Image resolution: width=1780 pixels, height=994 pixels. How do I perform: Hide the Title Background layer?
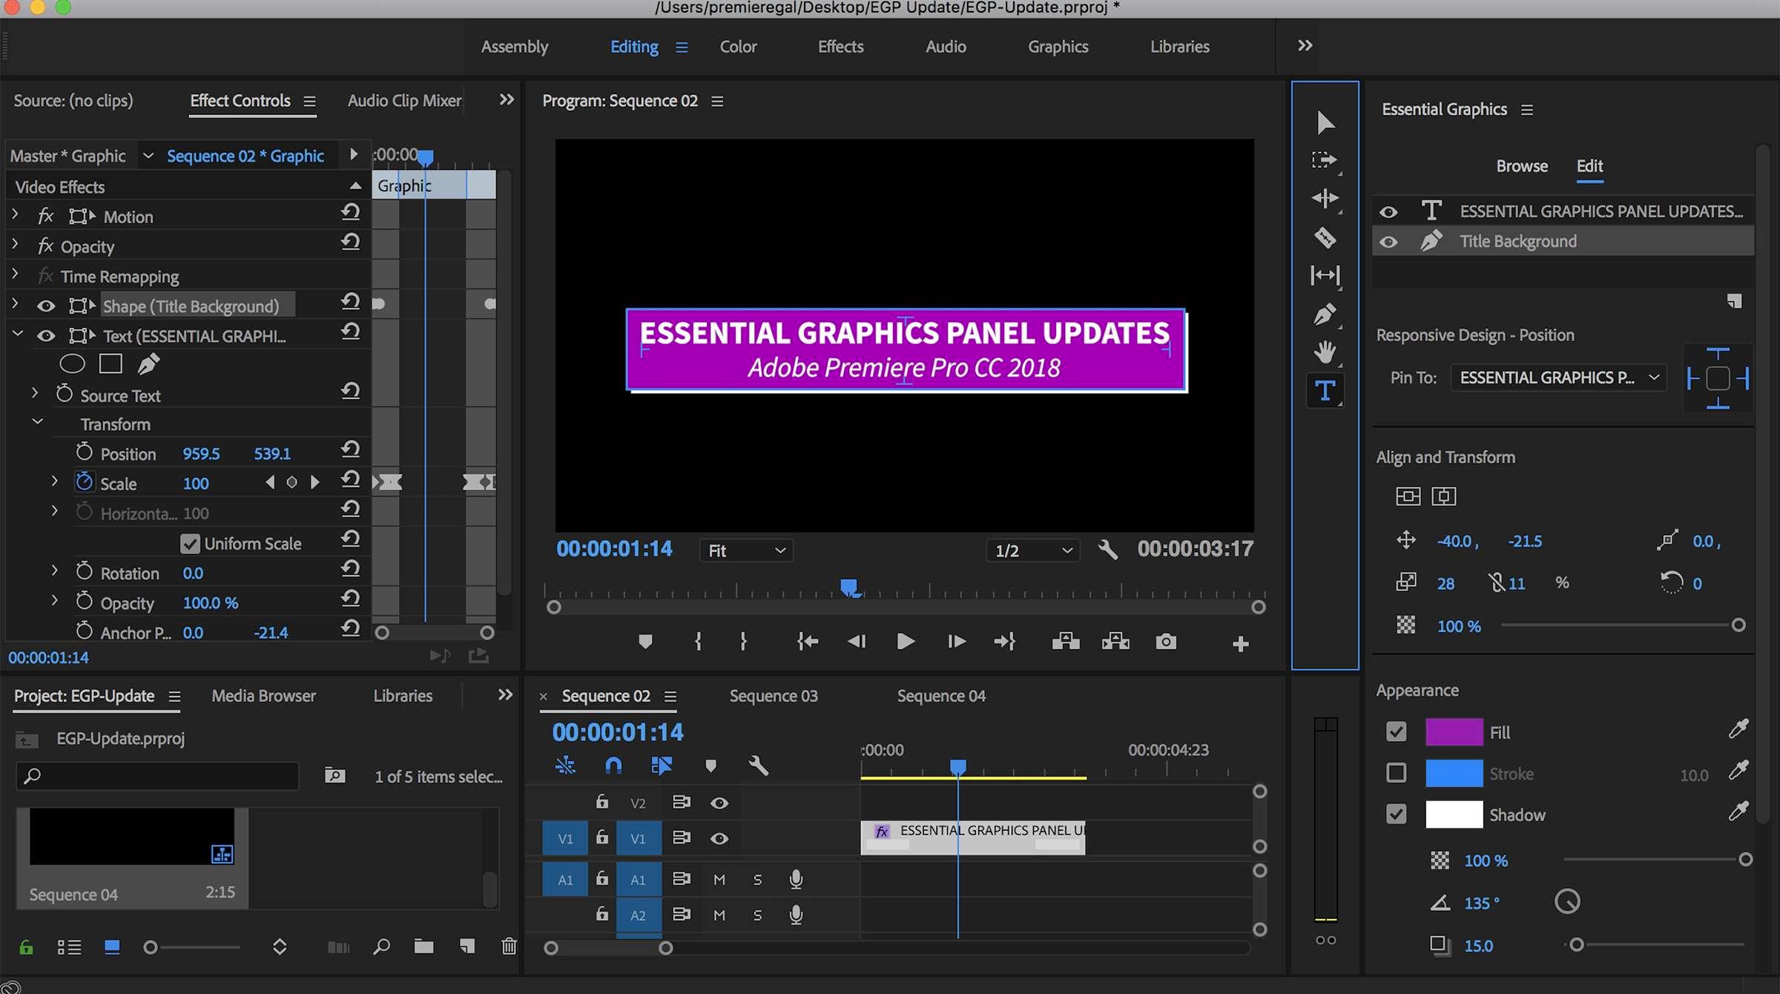1388,242
